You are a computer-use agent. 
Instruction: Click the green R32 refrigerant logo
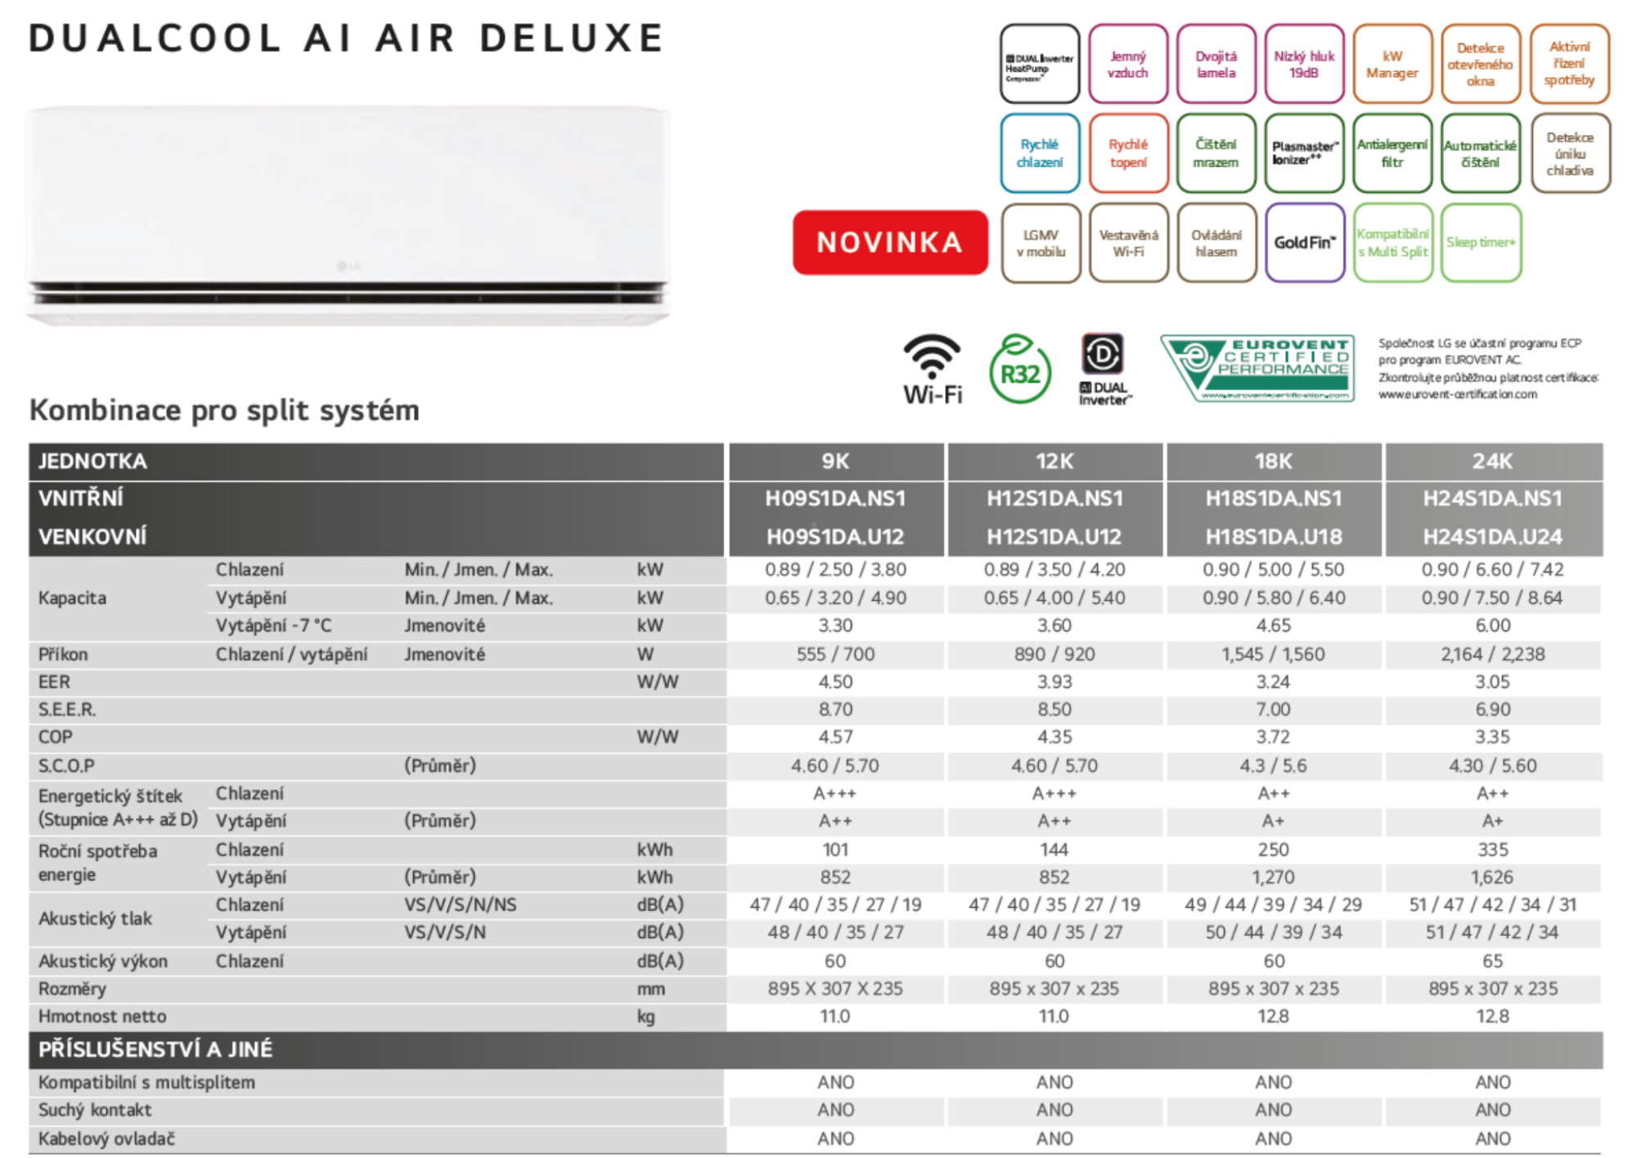pyautogui.click(x=1019, y=370)
